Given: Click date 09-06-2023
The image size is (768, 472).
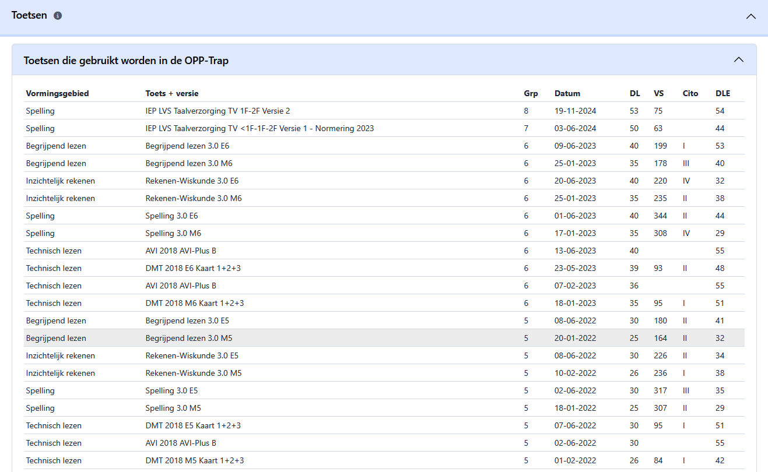Looking at the screenshot, I should (575, 146).
